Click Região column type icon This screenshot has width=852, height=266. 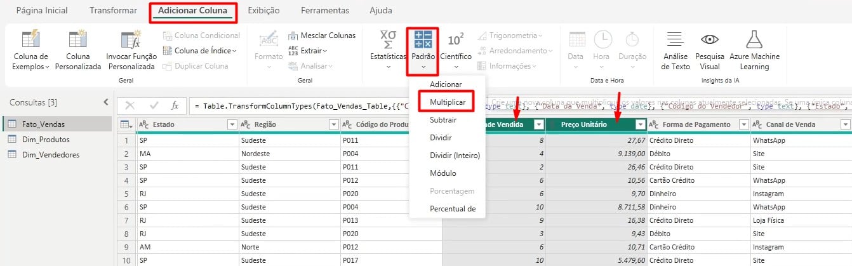point(245,124)
